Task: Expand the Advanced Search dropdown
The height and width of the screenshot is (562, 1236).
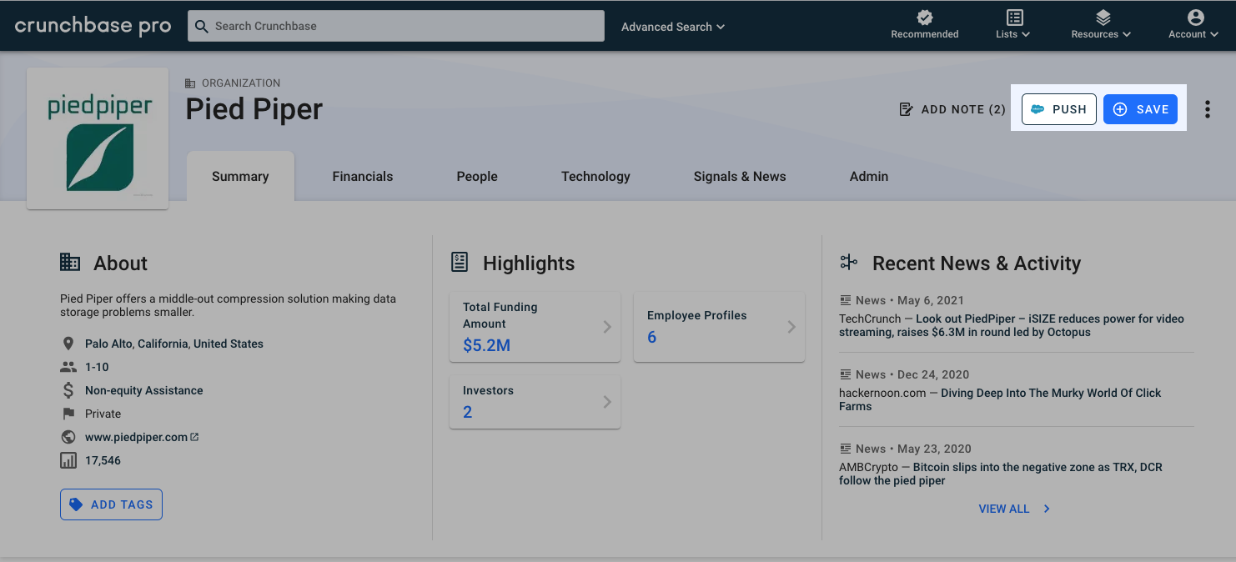Action: pyautogui.click(x=672, y=26)
